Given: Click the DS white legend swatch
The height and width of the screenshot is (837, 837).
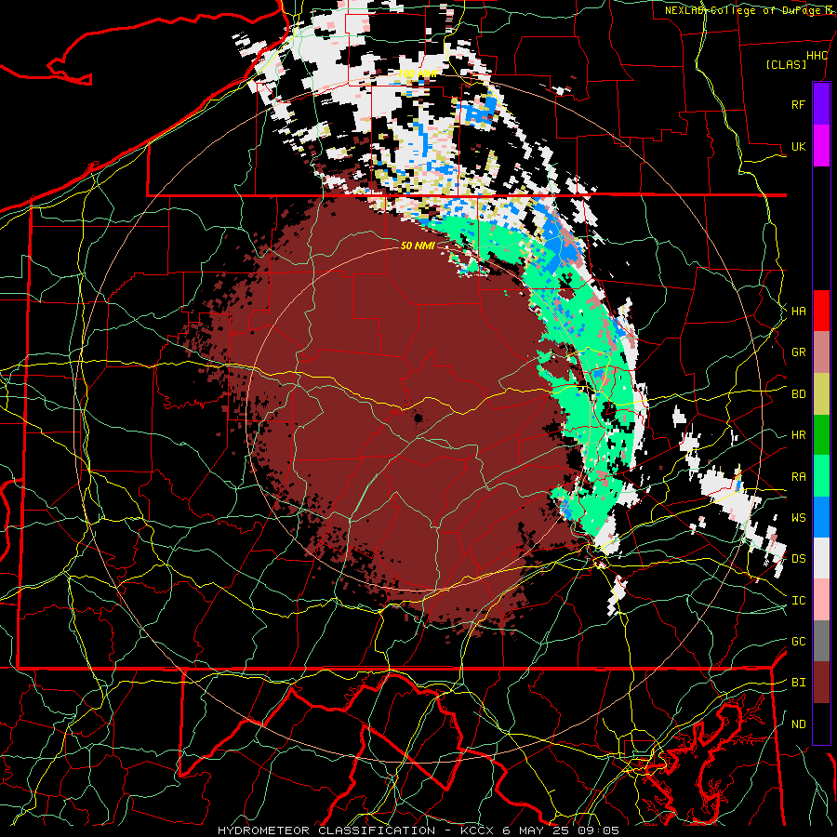Looking at the screenshot, I should tap(821, 558).
